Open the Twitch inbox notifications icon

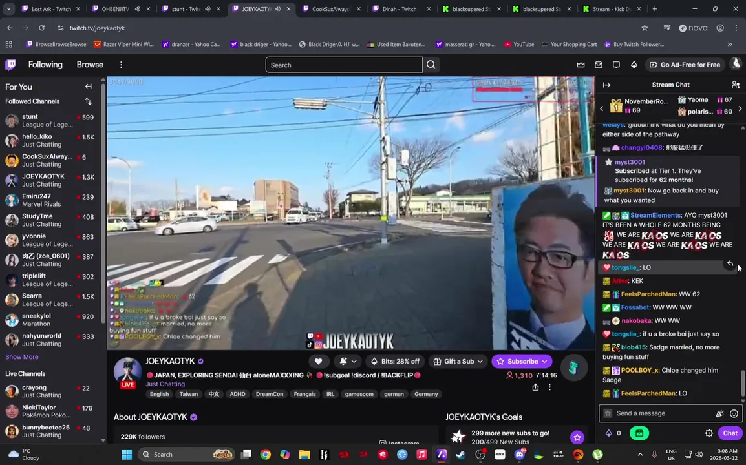click(599, 65)
